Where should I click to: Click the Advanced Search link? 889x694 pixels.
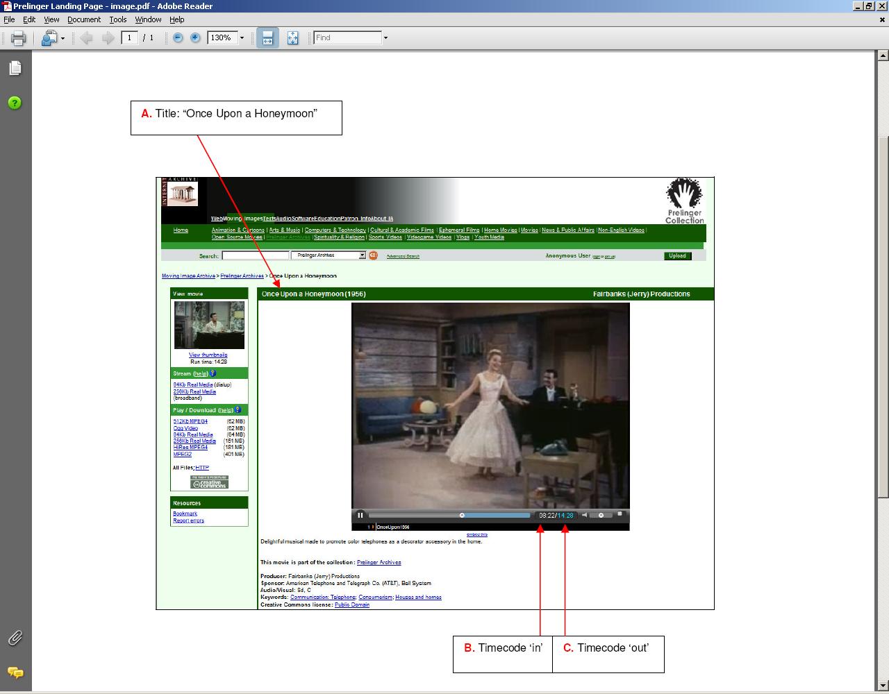403,256
